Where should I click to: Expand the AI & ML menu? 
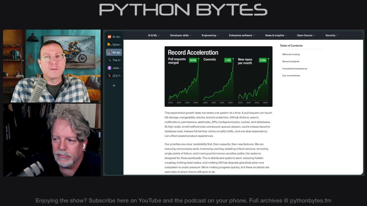154,35
